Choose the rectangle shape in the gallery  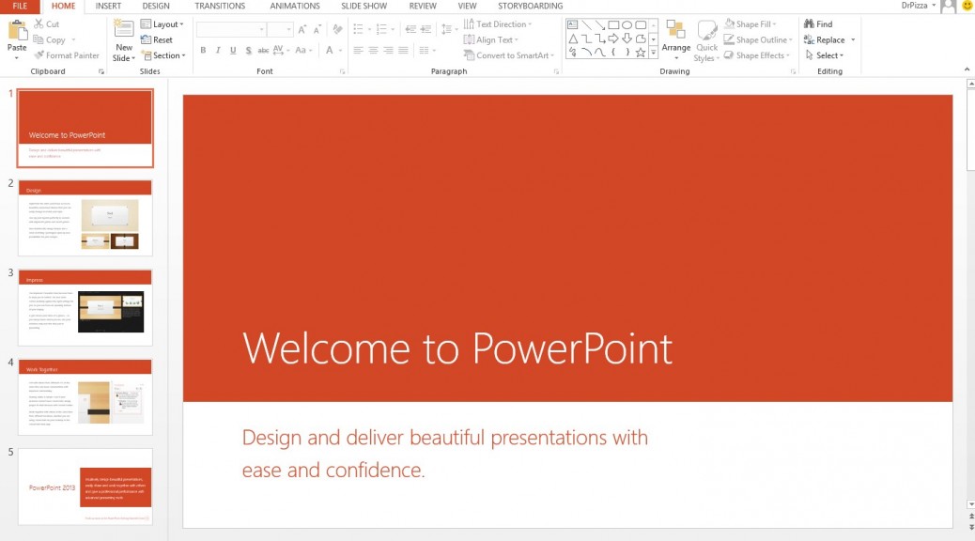(x=613, y=24)
